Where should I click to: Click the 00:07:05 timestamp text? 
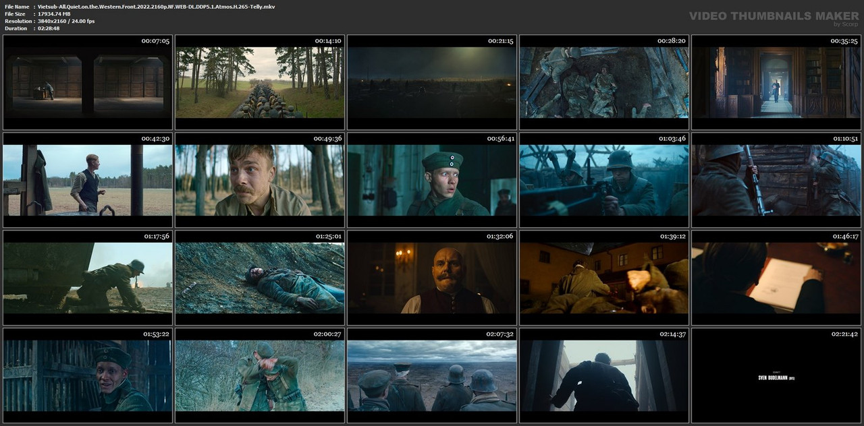pyautogui.click(x=155, y=41)
